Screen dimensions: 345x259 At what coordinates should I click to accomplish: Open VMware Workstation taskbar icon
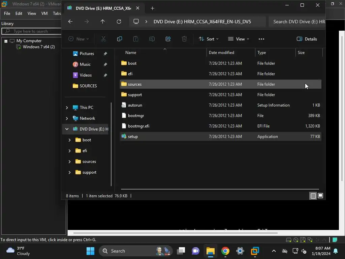click(x=255, y=251)
